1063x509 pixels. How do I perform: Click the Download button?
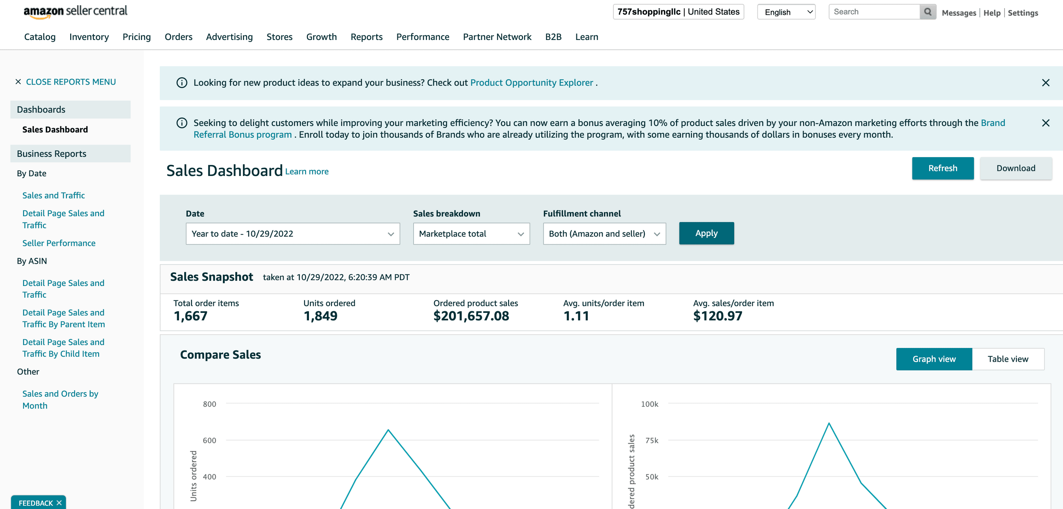[1015, 168]
